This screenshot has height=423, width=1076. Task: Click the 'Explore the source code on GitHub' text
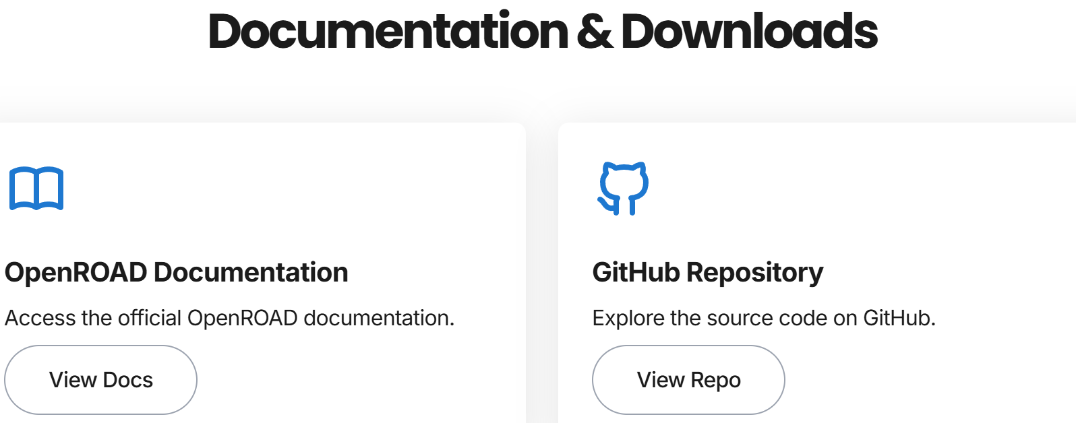pyautogui.click(x=764, y=318)
